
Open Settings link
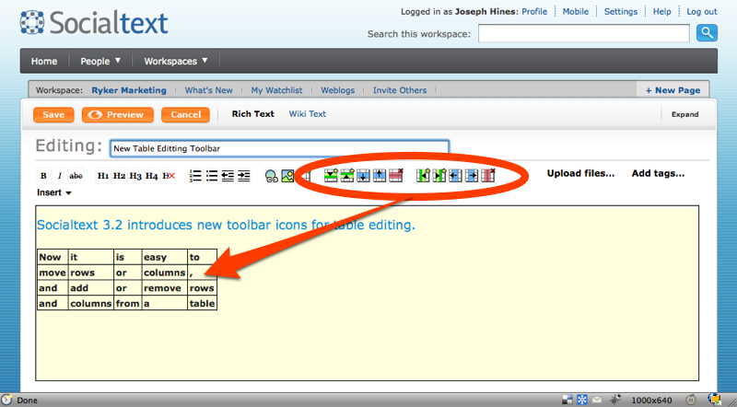[x=620, y=12]
